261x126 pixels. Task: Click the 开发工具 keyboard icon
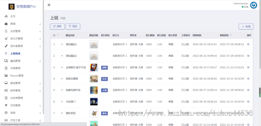click(6, 120)
